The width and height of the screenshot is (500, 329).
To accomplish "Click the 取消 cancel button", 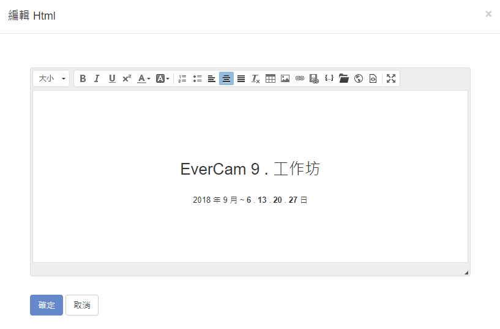I will tap(82, 305).
